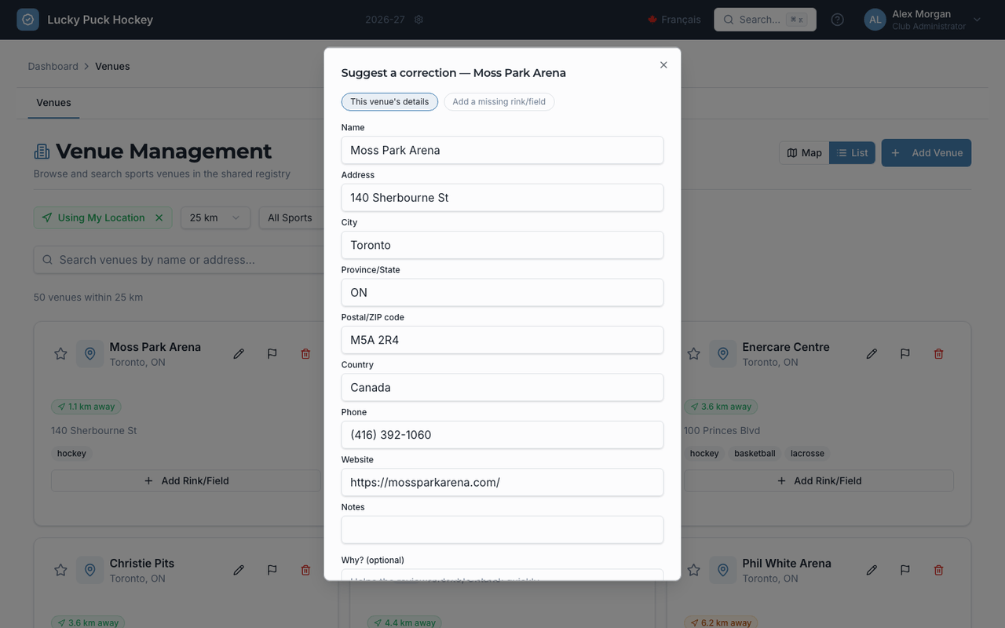The image size is (1005, 628).
Task: Click the Add Venue button
Action: point(926,153)
